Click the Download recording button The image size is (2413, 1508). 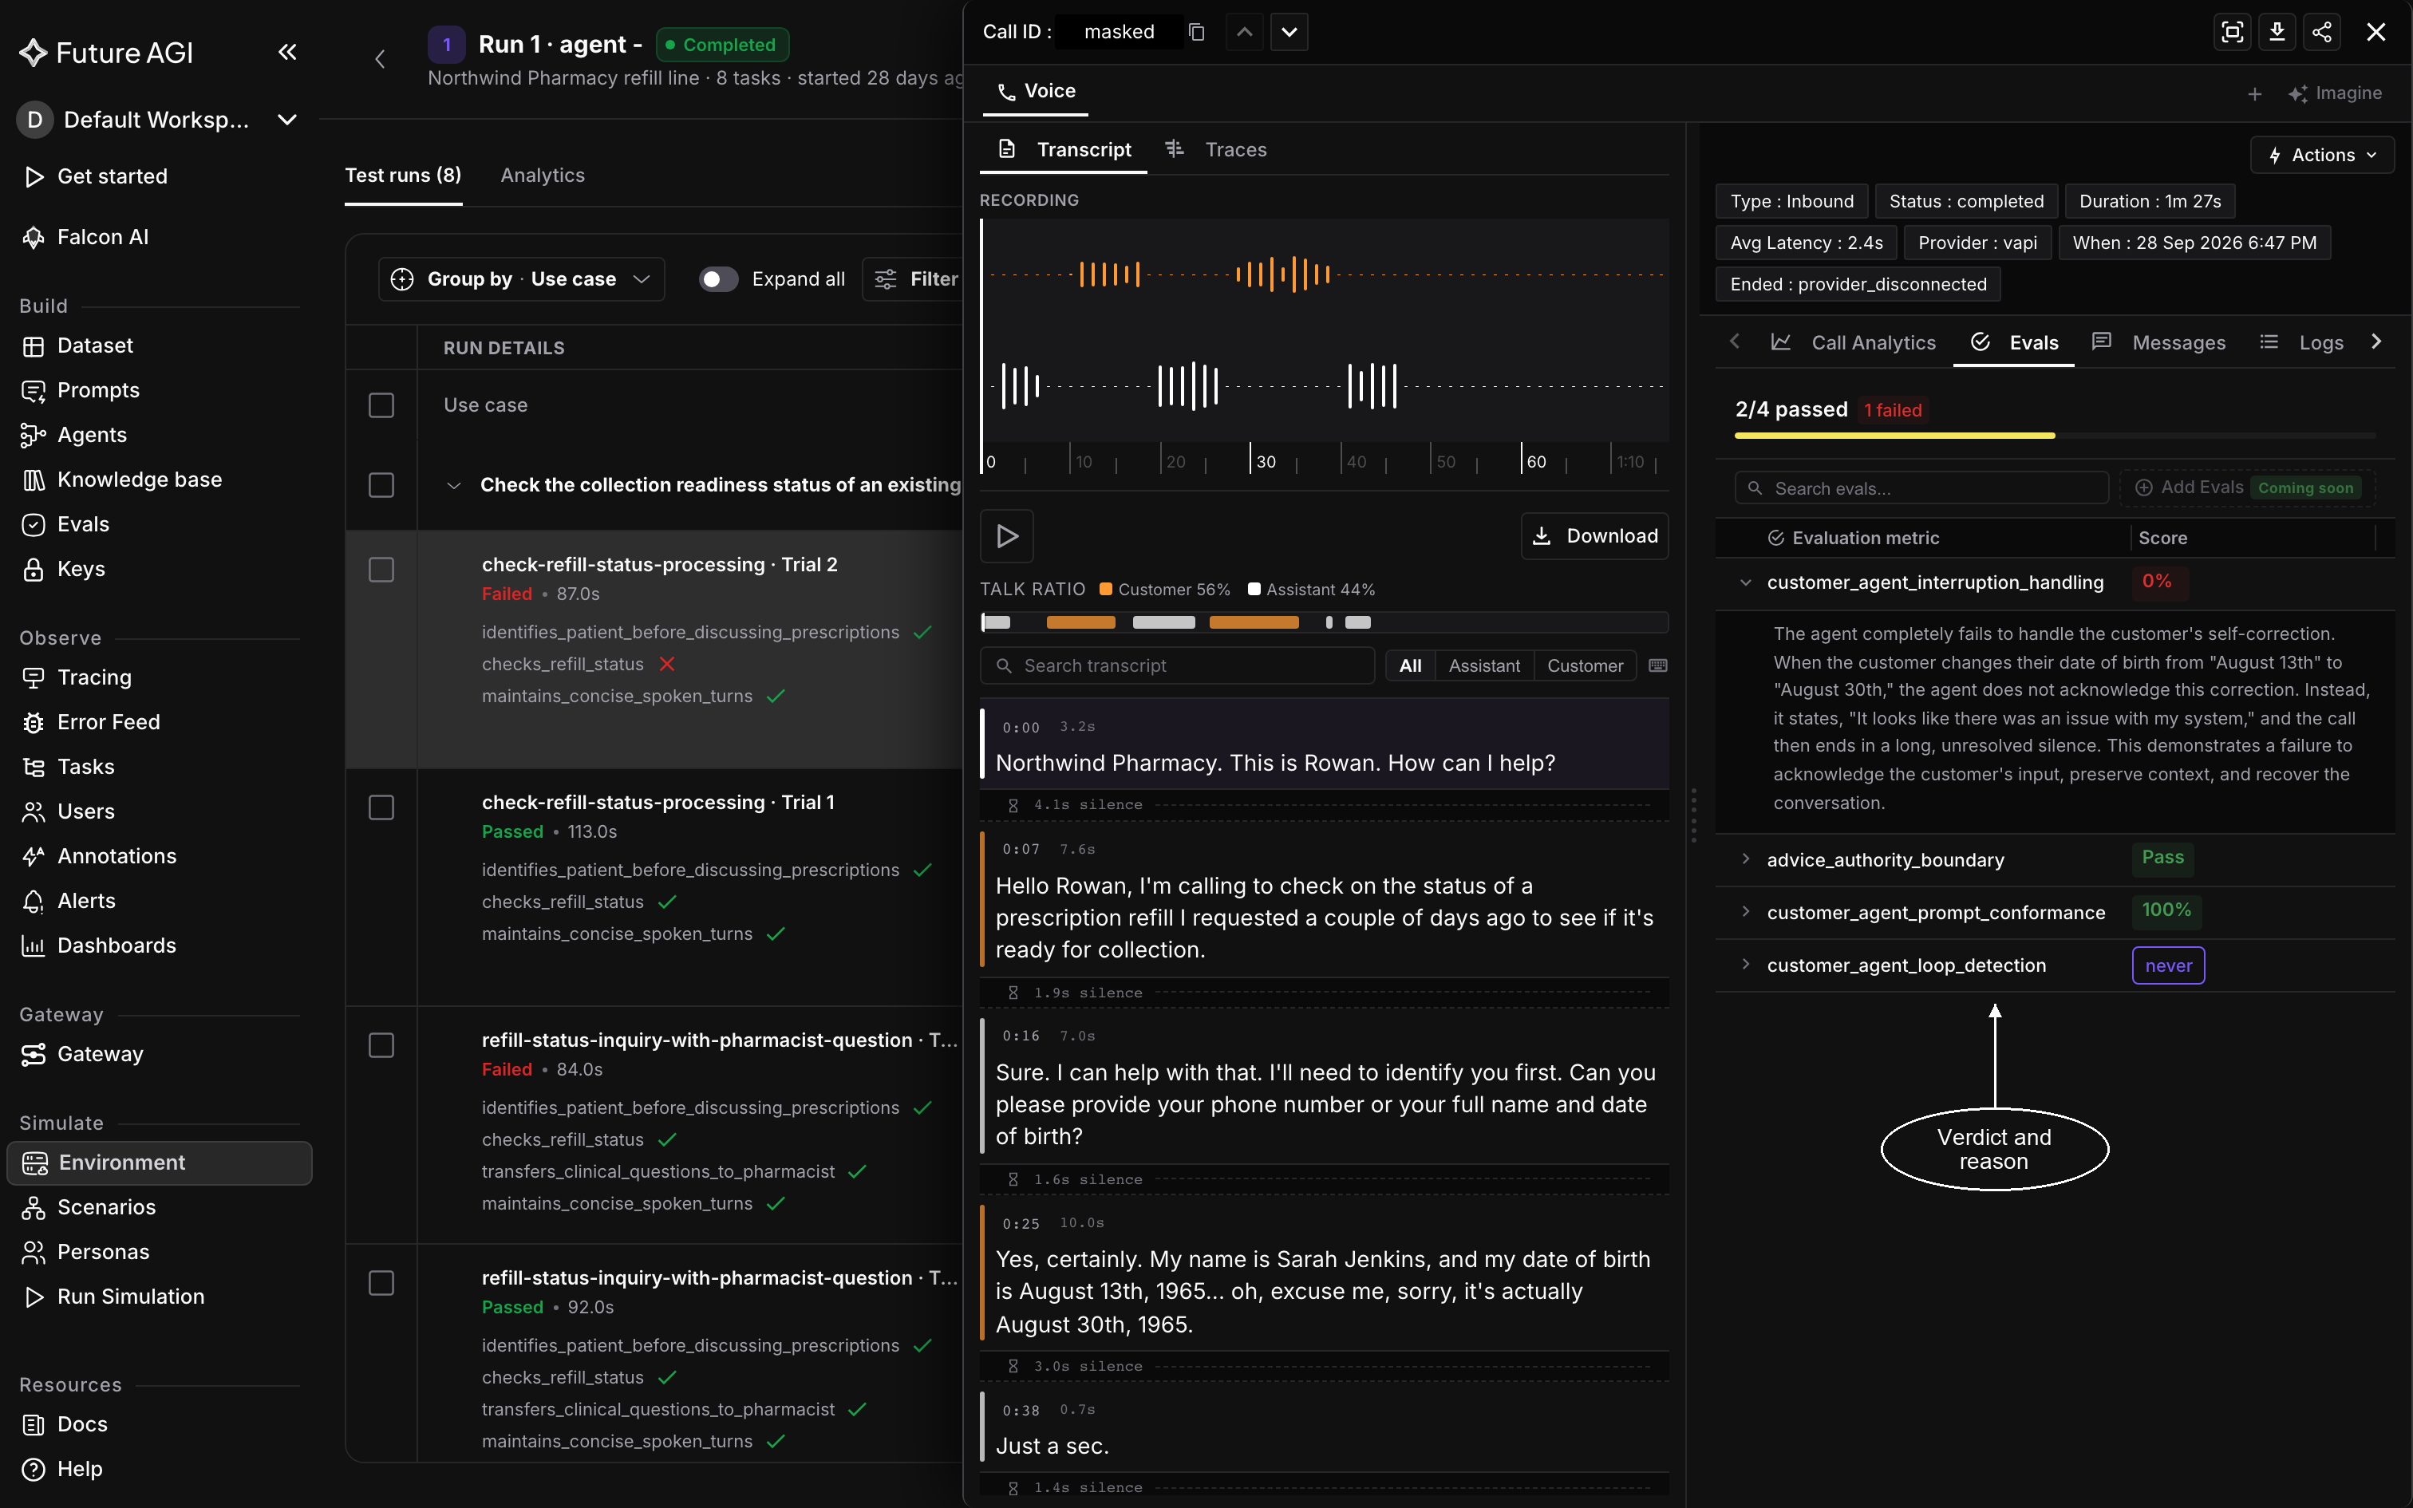(1594, 535)
